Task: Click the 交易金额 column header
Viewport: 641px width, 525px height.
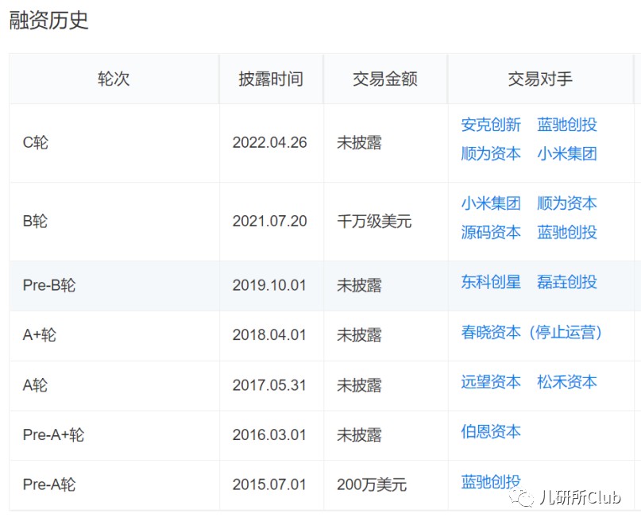Action: 385,79
